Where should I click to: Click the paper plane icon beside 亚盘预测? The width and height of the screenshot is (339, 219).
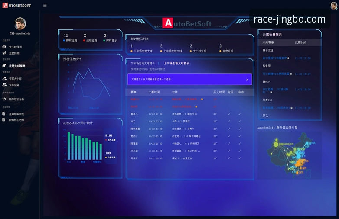(x=4, y=53)
